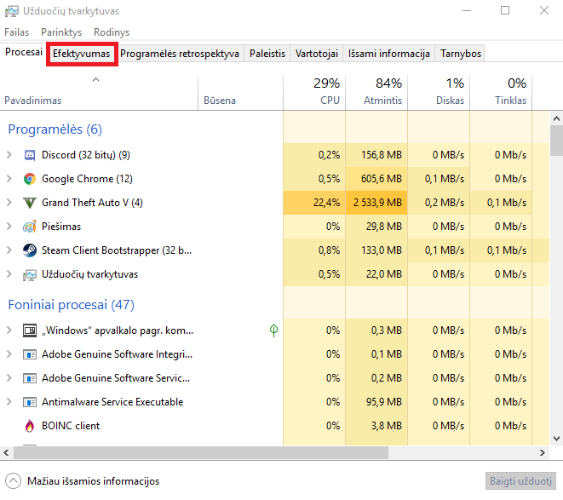Click the Google Chrome icon

pos(30,179)
